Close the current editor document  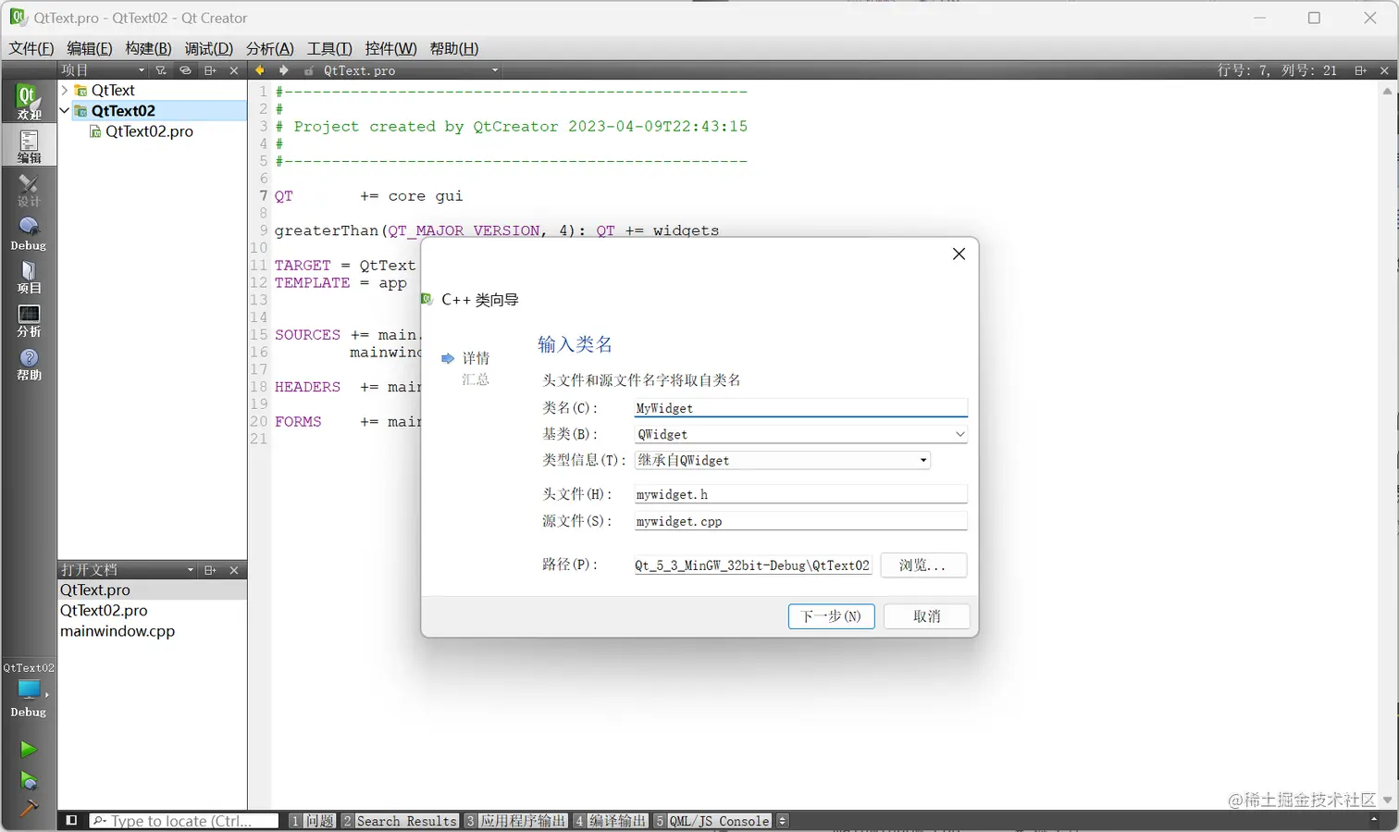(x=1384, y=70)
